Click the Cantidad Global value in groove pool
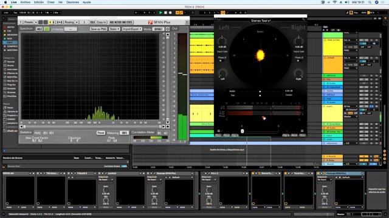389x218 pixels. [124, 167]
